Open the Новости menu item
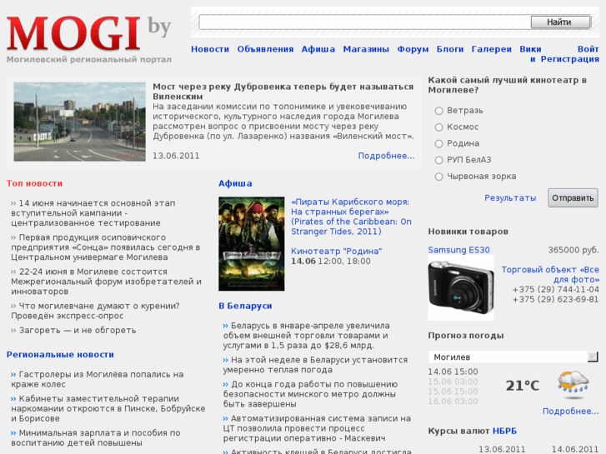 tap(210, 49)
